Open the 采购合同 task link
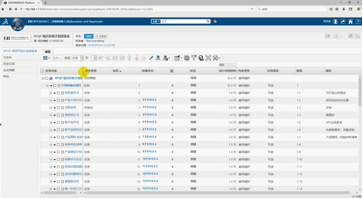The image size is (362, 198). click(x=70, y=107)
